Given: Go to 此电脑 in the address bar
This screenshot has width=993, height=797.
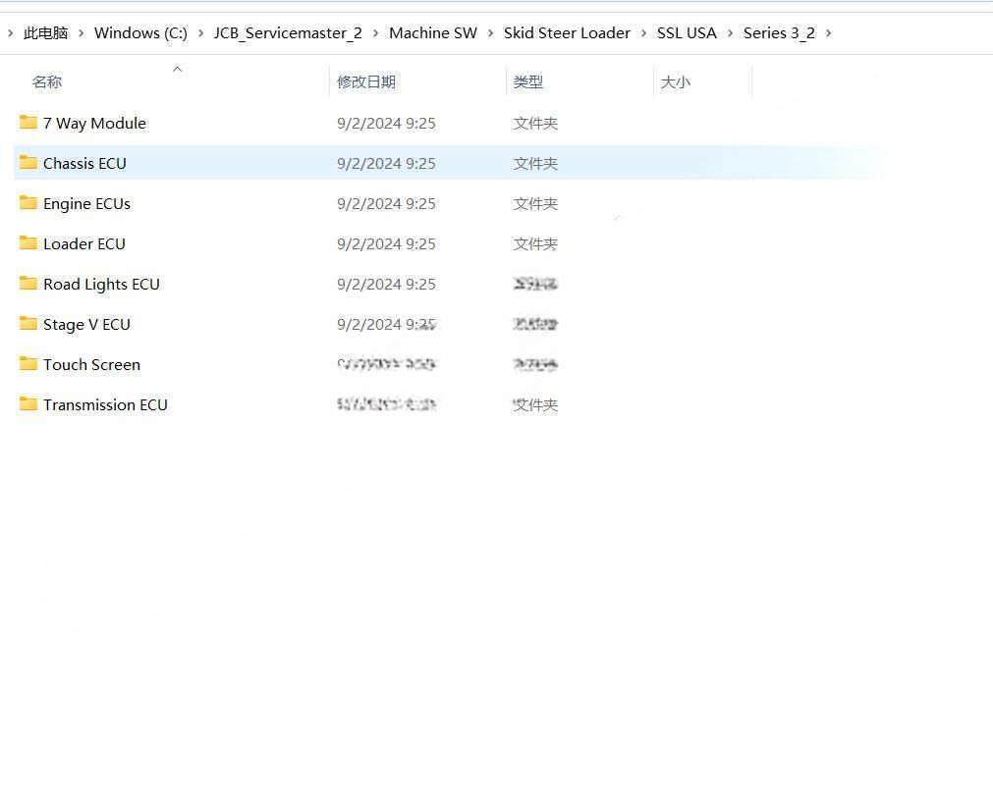Looking at the screenshot, I should pyautogui.click(x=45, y=32).
